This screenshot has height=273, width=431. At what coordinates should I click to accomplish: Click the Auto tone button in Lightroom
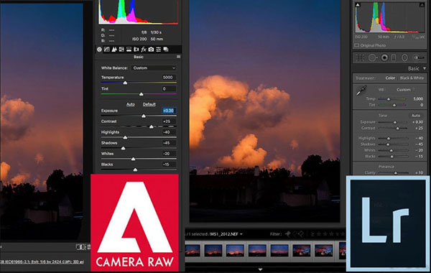coord(416,116)
